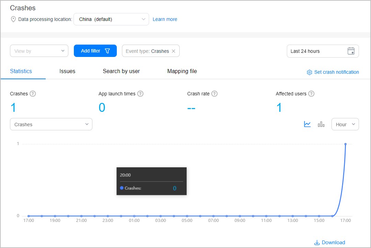The image size is (371, 248).
Task: Click Set crash notification link
Action: click(x=333, y=72)
